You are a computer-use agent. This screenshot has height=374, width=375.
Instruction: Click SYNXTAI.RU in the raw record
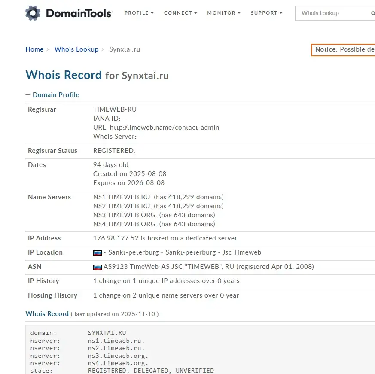tap(107, 333)
